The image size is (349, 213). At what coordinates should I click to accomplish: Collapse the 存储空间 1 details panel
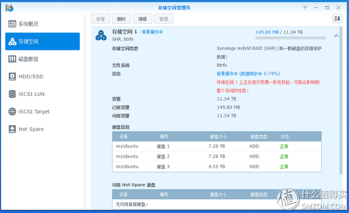[x=336, y=35]
